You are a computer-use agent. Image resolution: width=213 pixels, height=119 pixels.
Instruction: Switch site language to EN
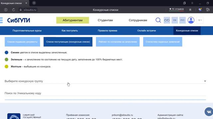click(175, 20)
